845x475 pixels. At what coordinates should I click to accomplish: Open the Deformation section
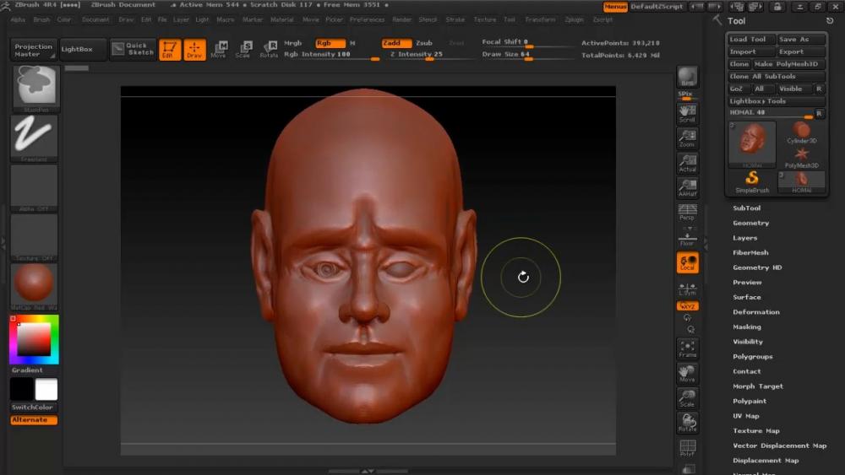click(755, 312)
